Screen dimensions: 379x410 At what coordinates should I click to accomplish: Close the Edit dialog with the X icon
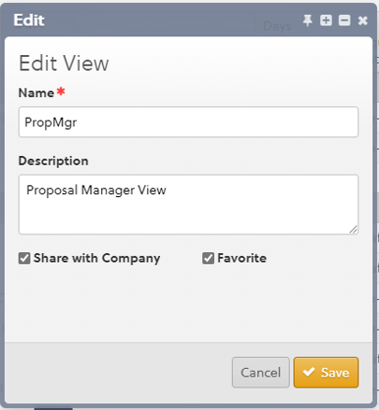[363, 21]
